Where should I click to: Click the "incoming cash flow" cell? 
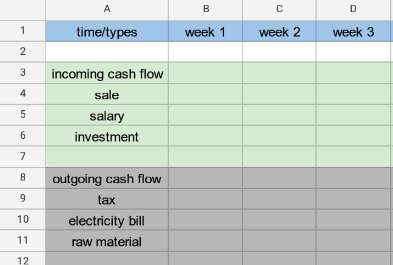click(107, 74)
